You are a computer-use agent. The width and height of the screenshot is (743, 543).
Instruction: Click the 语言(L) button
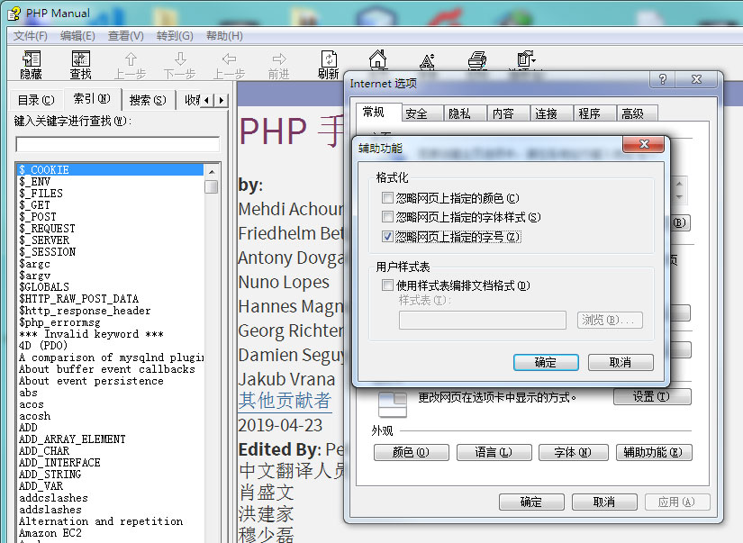[x=494, y=452]
